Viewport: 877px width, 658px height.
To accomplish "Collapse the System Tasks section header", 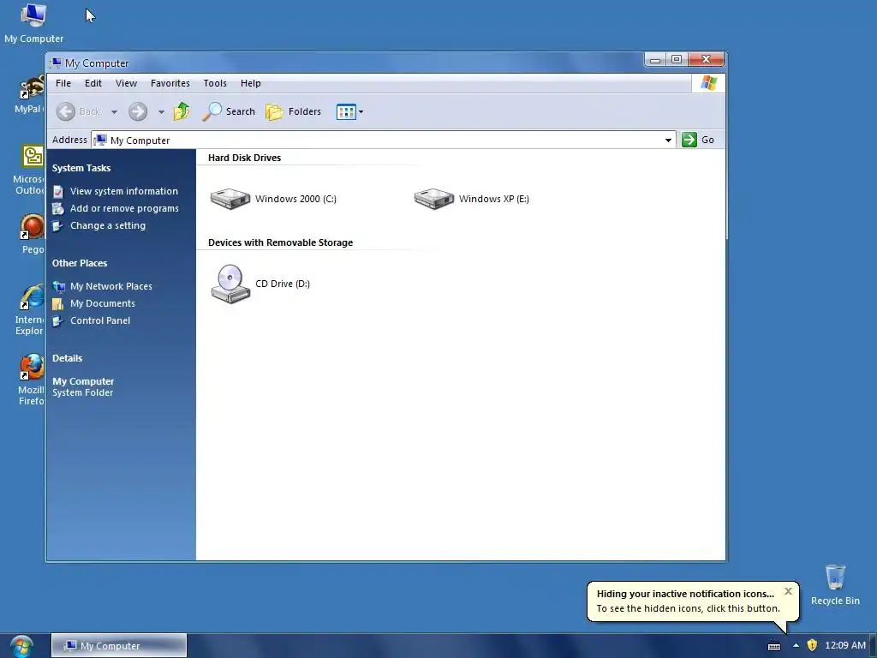I will click(81, 168).
